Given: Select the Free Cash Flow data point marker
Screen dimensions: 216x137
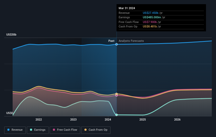Looking at the screenshot, I should point(117,95).
